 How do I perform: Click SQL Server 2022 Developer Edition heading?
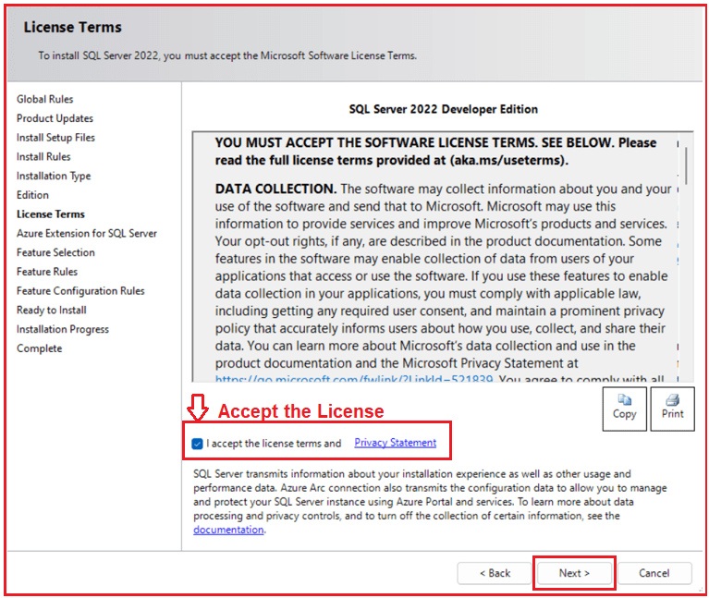[443, 109]
